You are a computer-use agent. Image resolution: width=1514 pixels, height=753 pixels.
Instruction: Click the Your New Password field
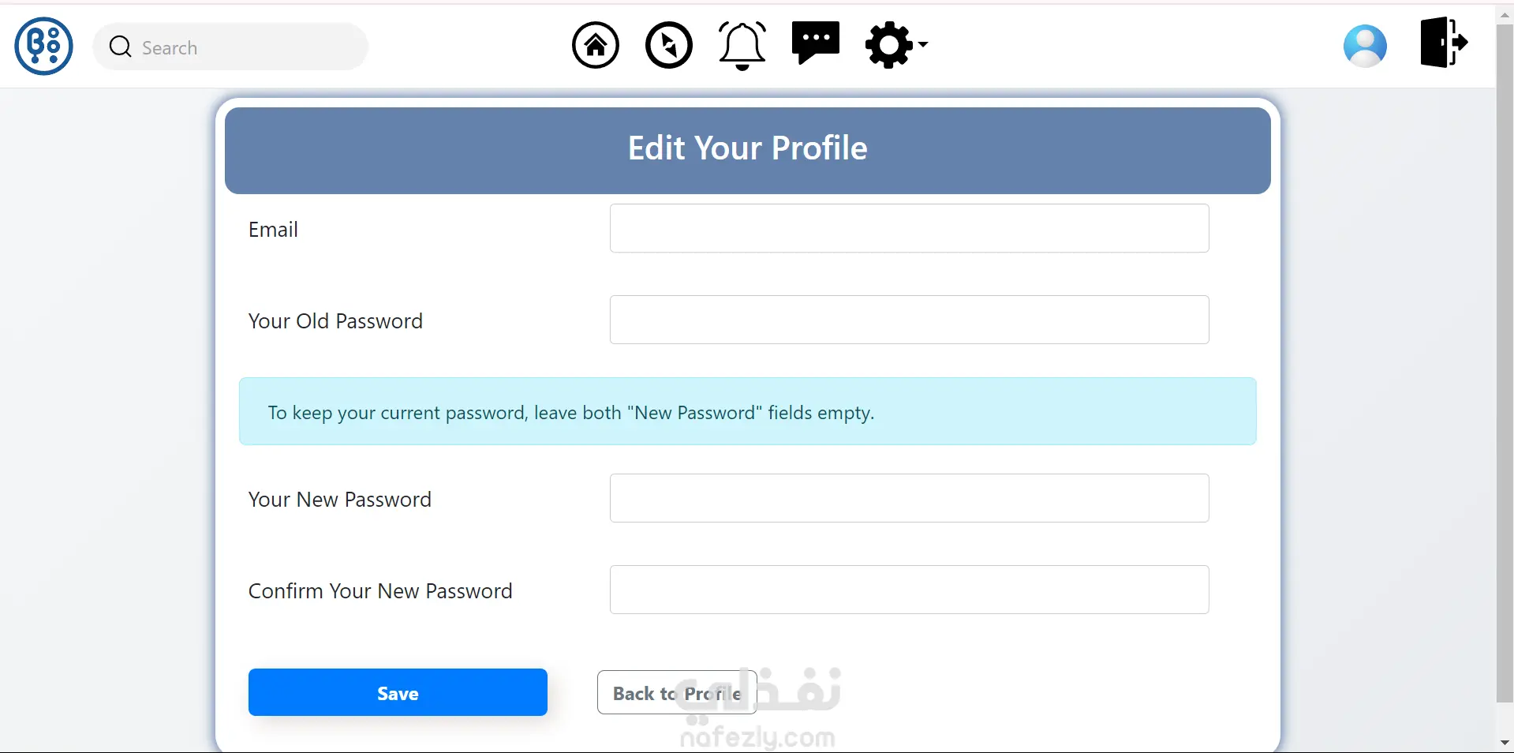[x=909, y=498]
